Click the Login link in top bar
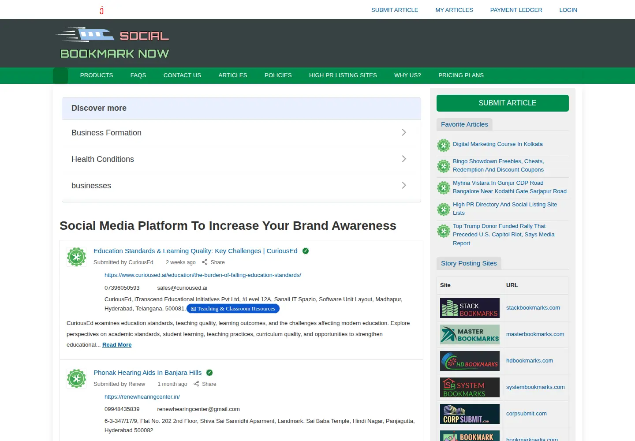 (568, 10)
